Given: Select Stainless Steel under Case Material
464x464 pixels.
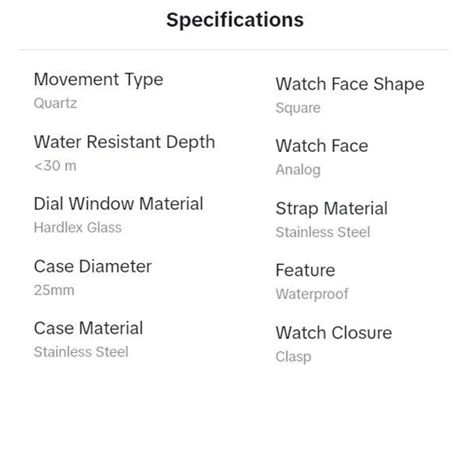Looking at the screenshot, I should 81,352.
